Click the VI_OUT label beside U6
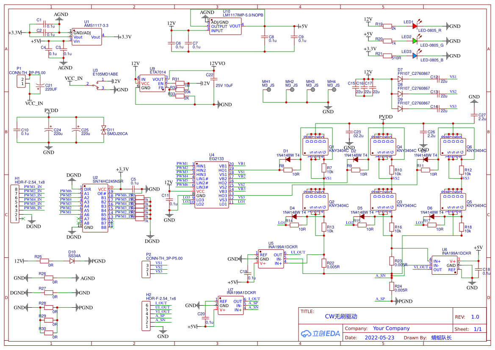Image resolution: width=495 pixels, height=350 pixels. [x=421, y=267]
